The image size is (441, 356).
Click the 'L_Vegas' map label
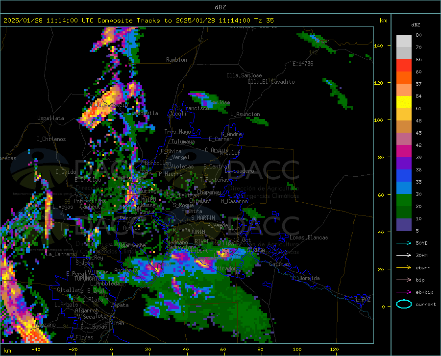tap(63, 207)
